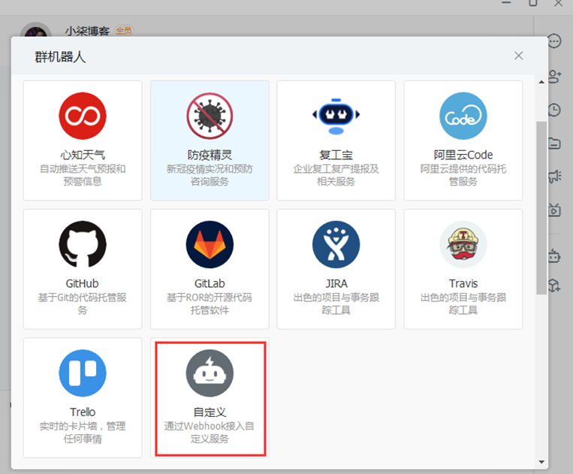Click description 基于Git的代码托管服务
The image size is (573, 474).
(x=82, y=303)
